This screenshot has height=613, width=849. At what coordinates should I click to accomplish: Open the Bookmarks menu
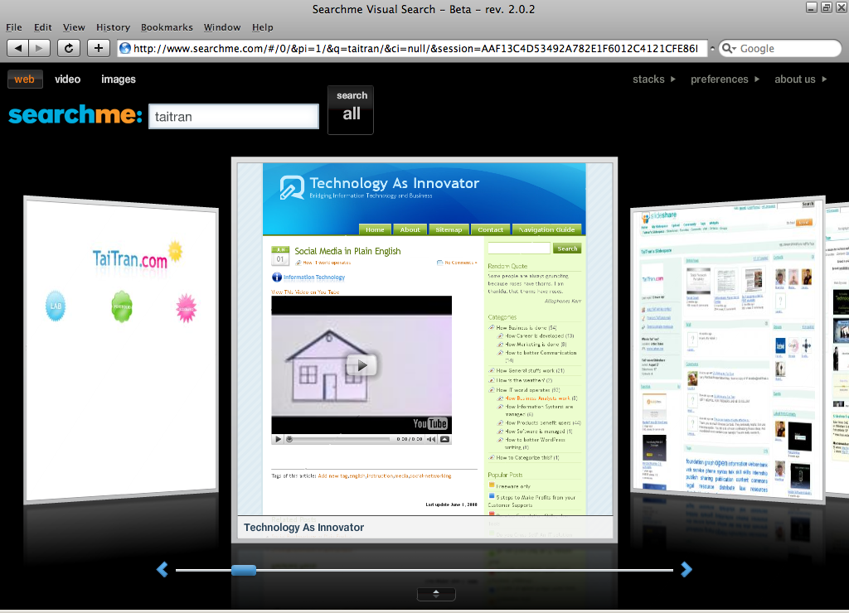click(167, 27)
